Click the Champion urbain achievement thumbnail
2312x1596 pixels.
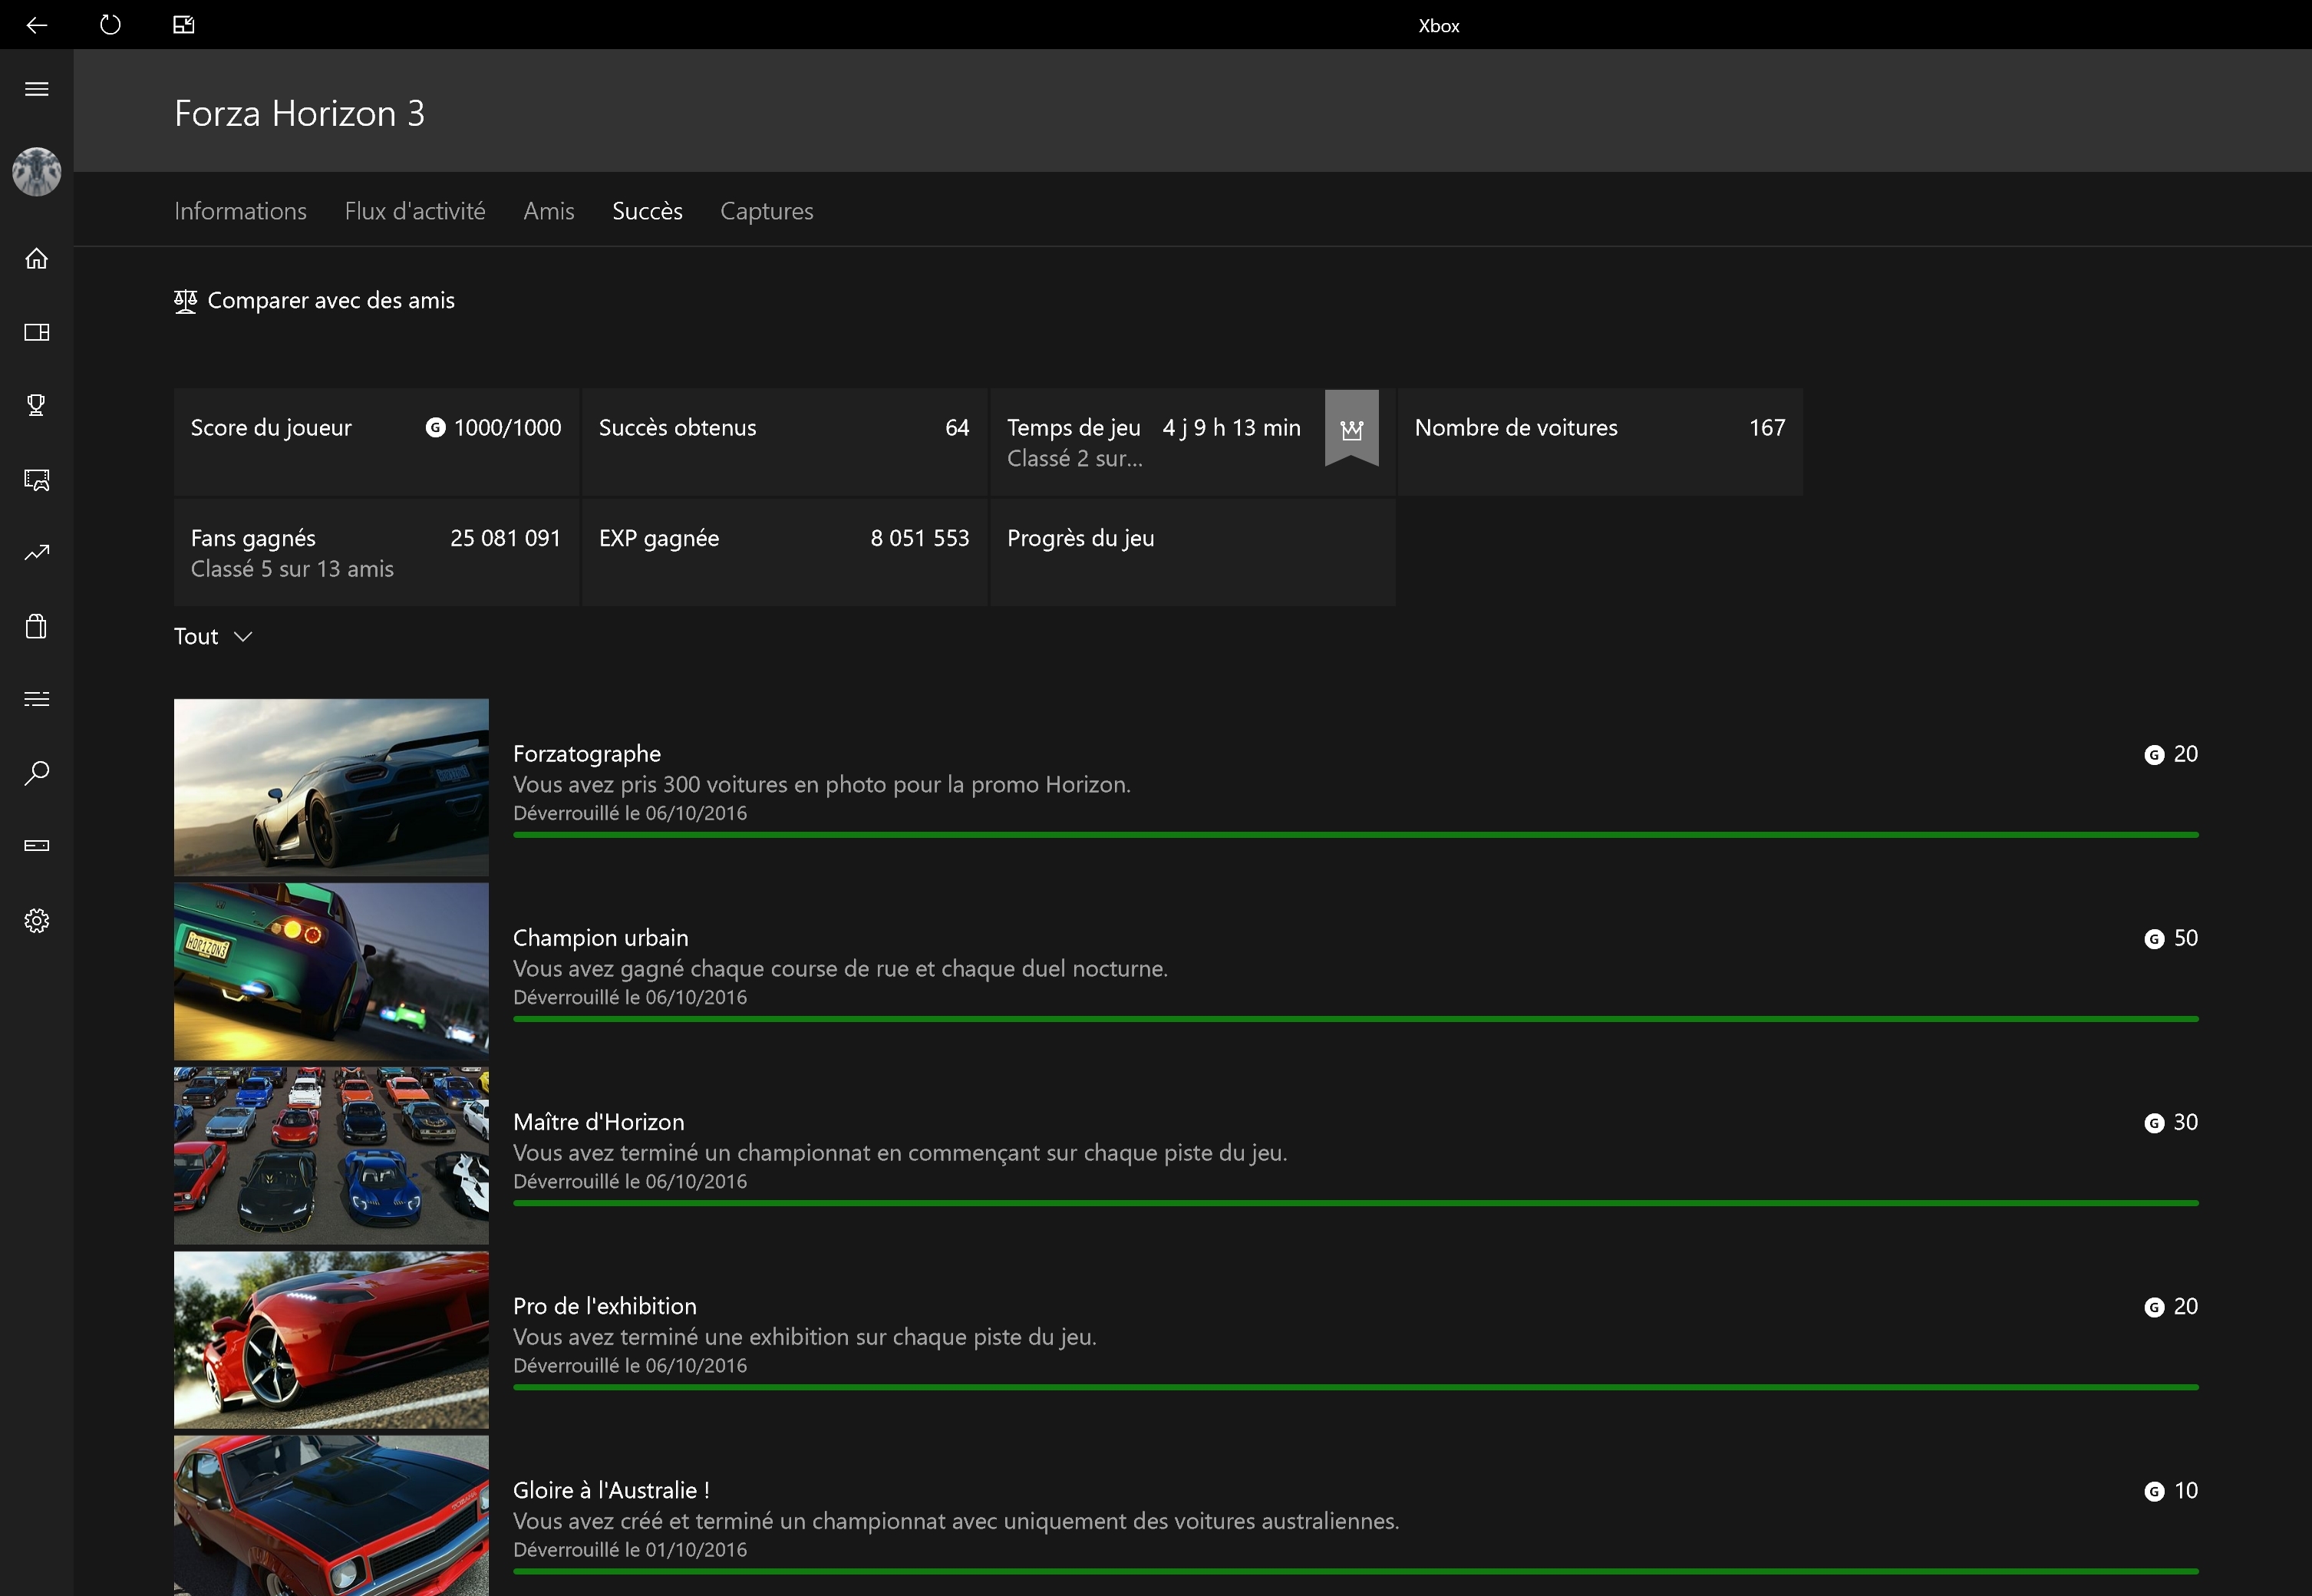click(331, 971)
